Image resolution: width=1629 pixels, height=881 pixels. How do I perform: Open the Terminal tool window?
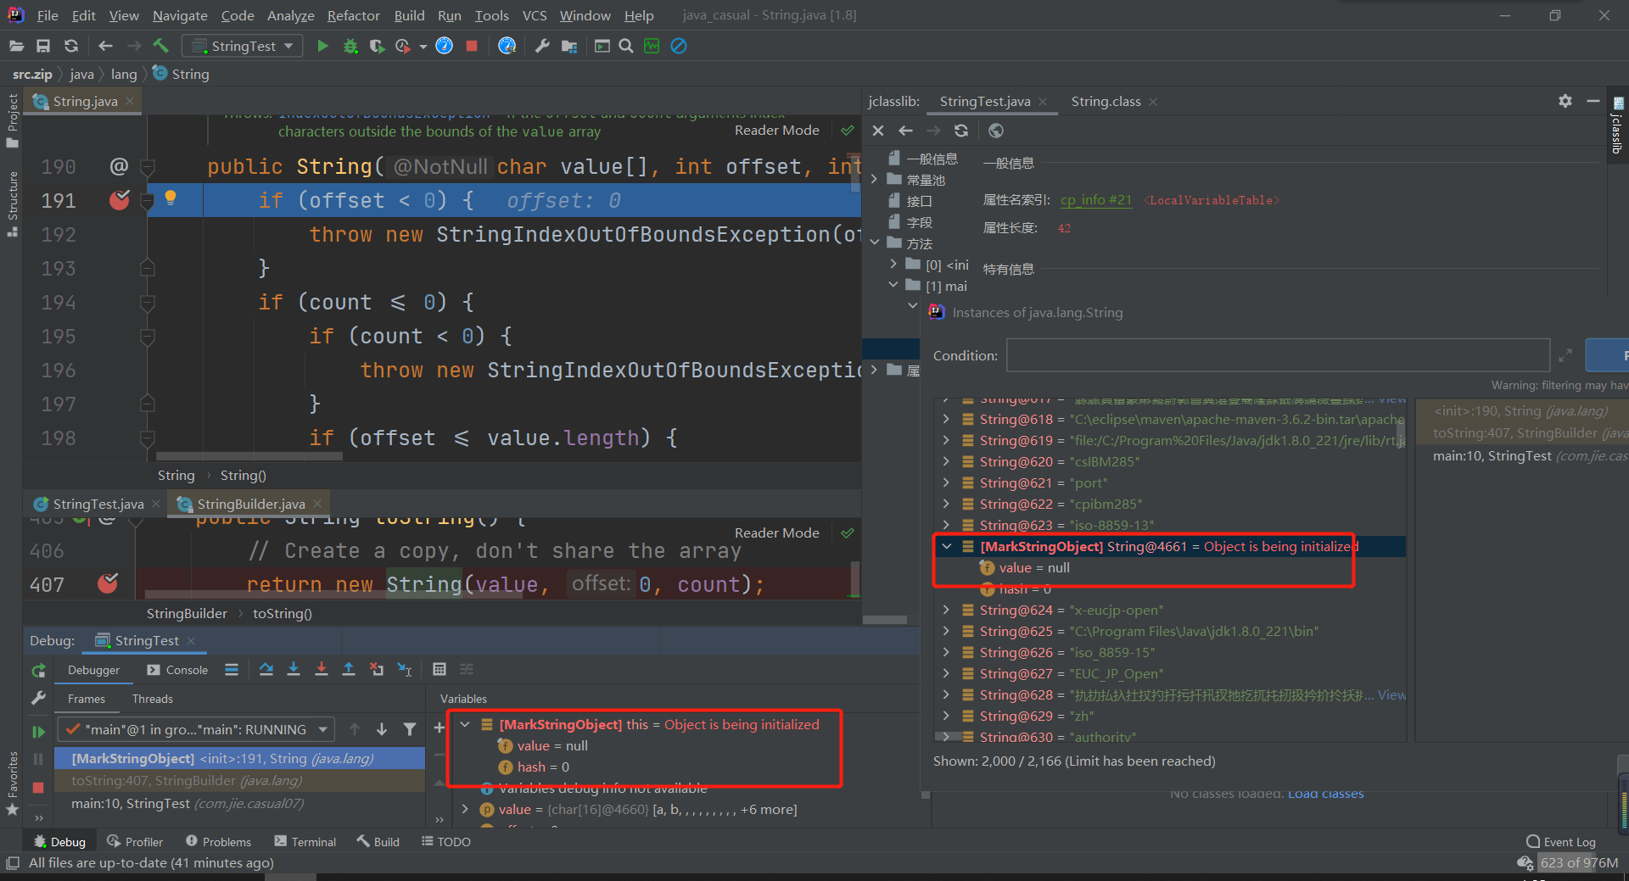click(x=305, y=841)
